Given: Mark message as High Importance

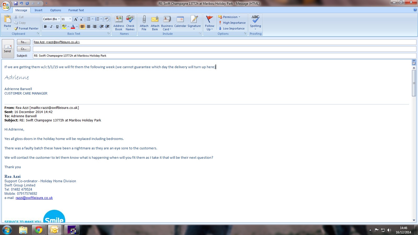Looking at the screenshot, I should click(x=232, y=23).
